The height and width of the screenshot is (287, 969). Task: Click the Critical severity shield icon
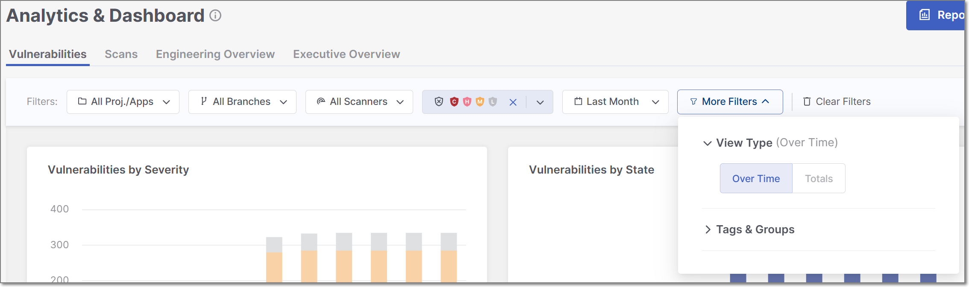[x=454, y=101]
